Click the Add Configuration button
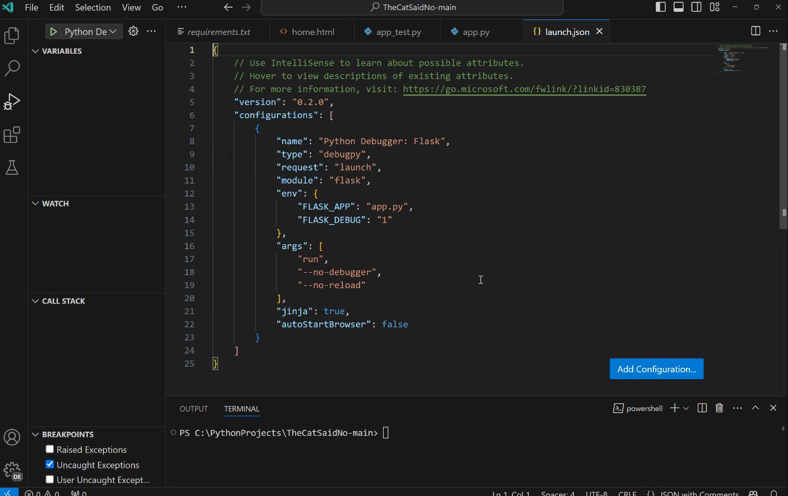Image resolution: width=788 pixels, height=496 pixels. point(656,368)
